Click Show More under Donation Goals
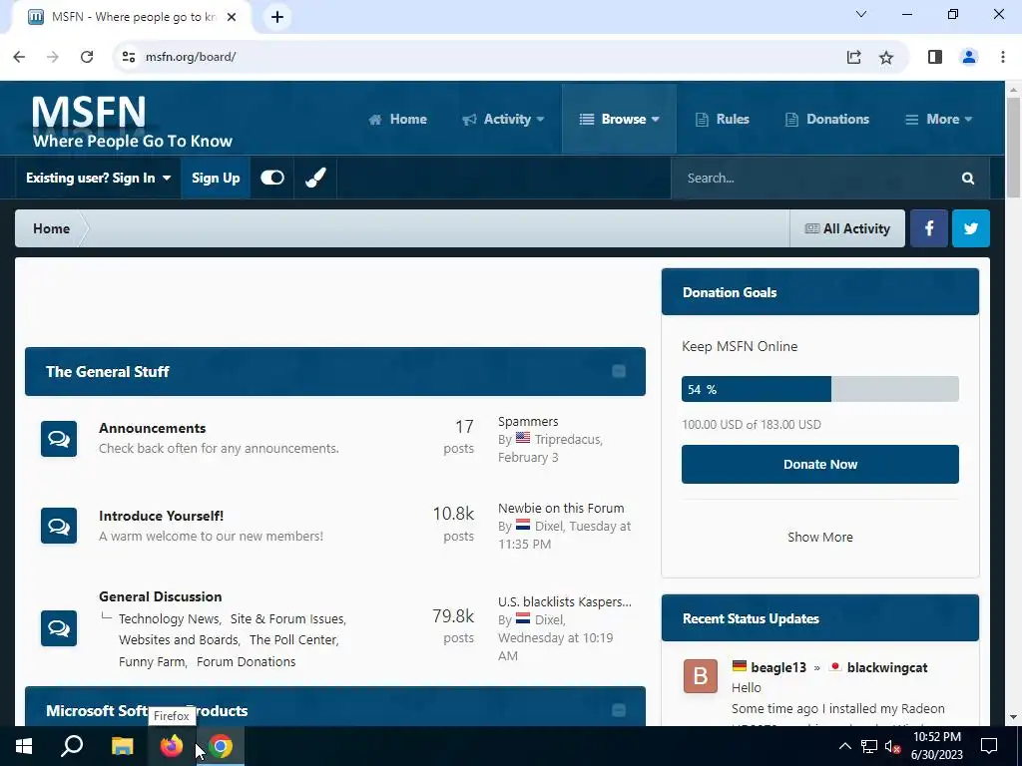This screenshot has width=1022, height=766. (x=820, y=538)
